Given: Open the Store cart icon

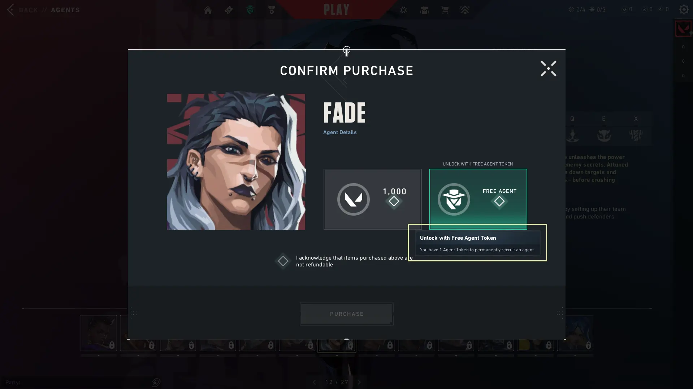Looking at the screenshot, I should tap(445, 10).
